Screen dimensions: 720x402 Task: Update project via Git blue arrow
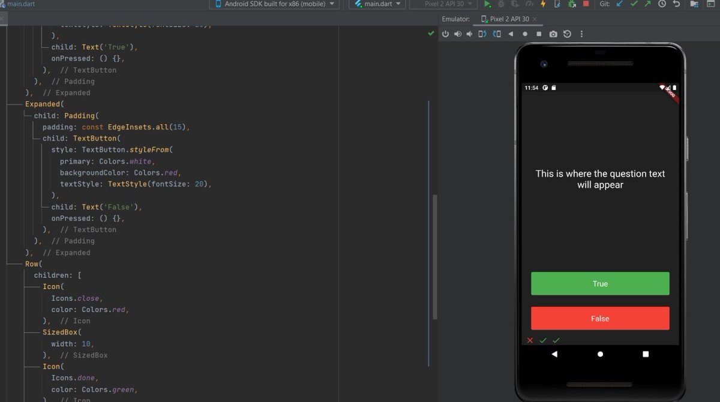pyautogui.click(x=620, y=4)
